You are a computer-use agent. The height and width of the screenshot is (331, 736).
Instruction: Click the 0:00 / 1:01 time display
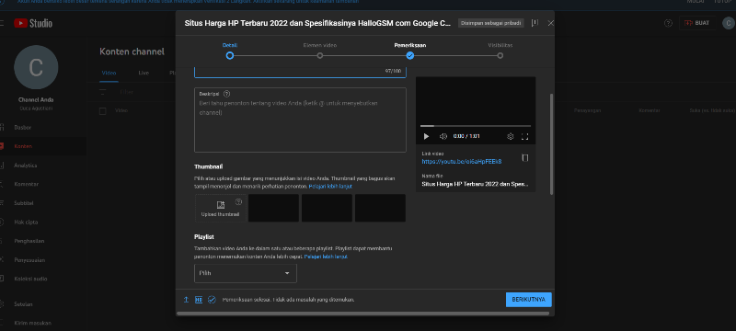(466, 136)
